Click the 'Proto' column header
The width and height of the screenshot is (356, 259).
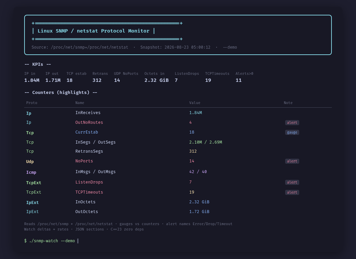(32, 103)
